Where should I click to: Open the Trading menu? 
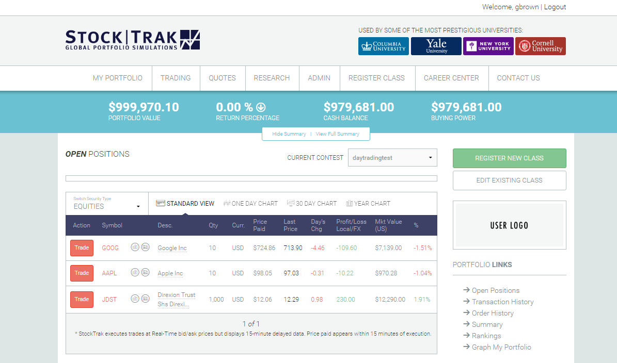(176, 78)
